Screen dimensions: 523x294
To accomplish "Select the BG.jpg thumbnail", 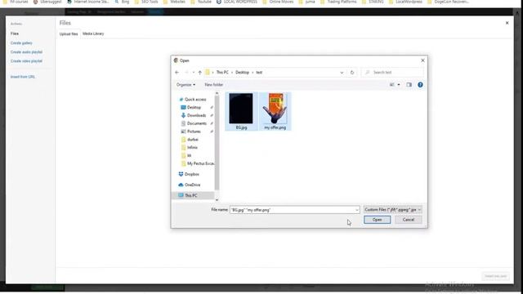I will pos(241,111).
